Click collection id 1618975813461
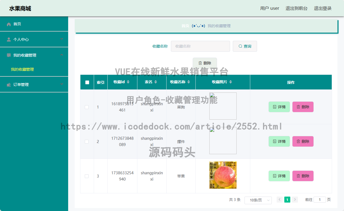Image resolution: width=344 pixels, height=211 pixels. (x=122, y=107)
